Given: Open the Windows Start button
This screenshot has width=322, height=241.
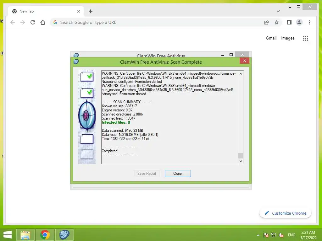Looking at the screenshot, I should [8, 235].
